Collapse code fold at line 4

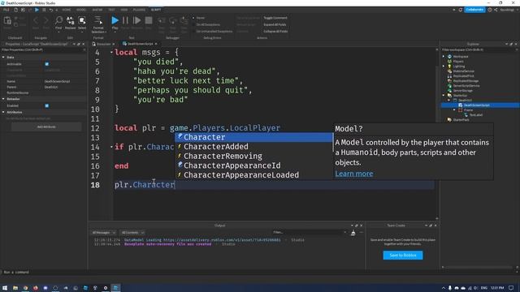[111, 52]
